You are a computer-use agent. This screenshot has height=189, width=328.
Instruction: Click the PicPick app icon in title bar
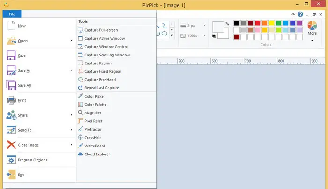click(x=6, y=5)
